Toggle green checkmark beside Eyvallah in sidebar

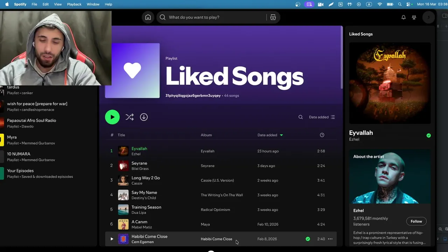[428, 135]
